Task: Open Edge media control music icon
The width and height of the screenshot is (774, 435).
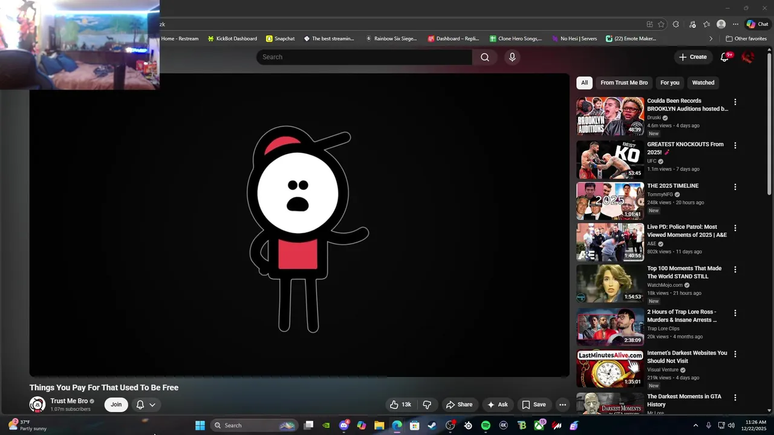Action: [x=692, y=24]
